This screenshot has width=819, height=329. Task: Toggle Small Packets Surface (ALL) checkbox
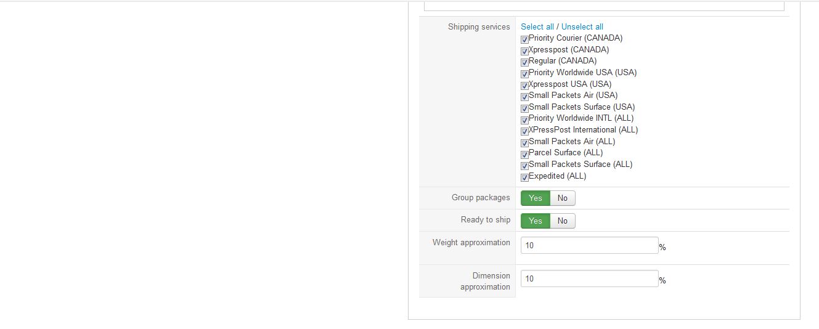click(524, 166)
